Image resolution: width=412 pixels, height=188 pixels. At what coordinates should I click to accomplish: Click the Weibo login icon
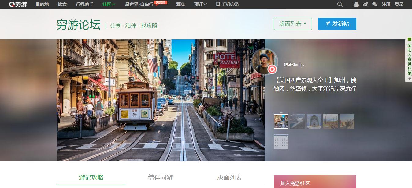(x=366, y=4)
